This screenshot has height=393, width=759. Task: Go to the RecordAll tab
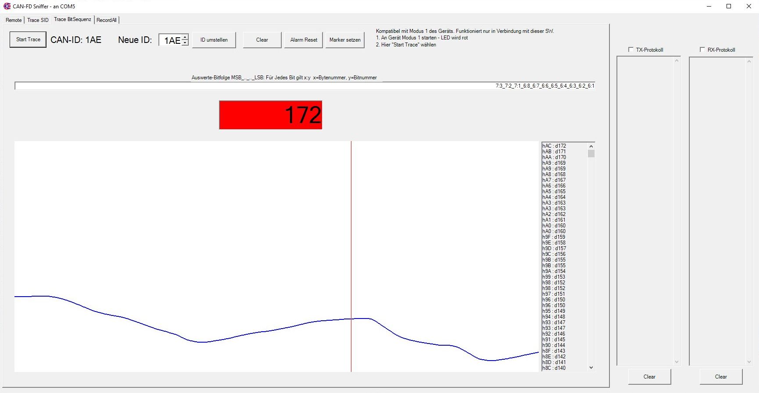coord(107,20)
